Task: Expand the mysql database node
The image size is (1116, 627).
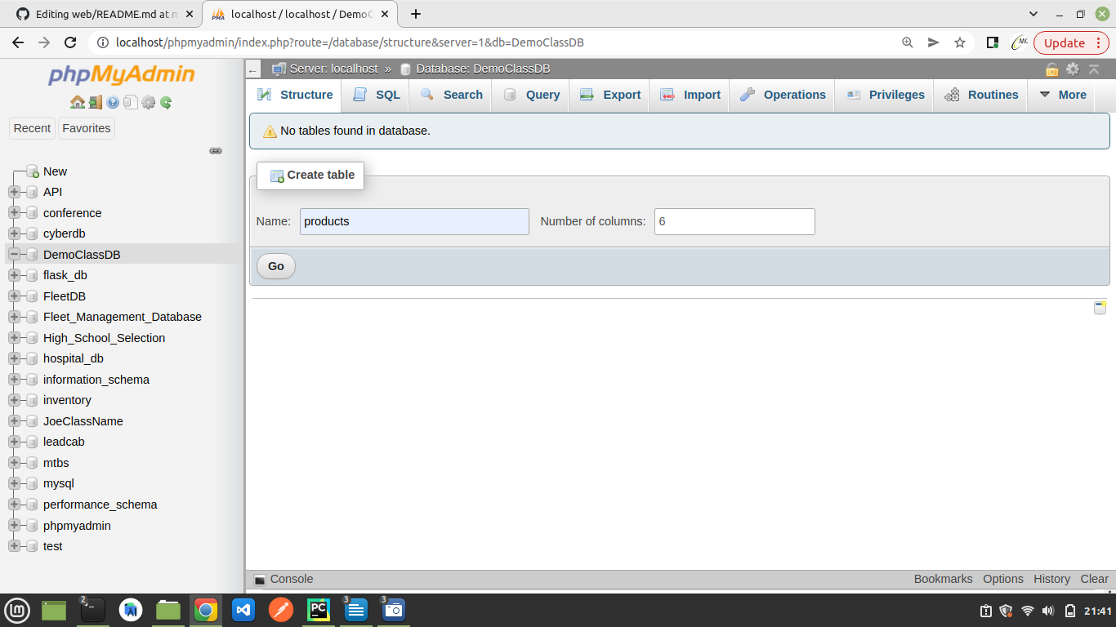Action: pos(14,483)
